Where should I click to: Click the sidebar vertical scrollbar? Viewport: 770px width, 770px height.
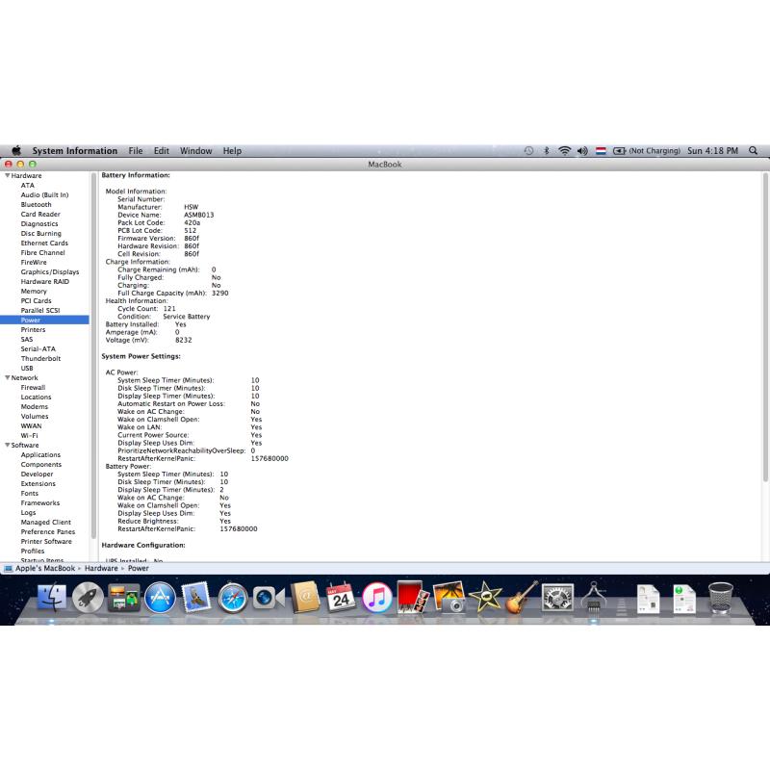coord(93,354)
